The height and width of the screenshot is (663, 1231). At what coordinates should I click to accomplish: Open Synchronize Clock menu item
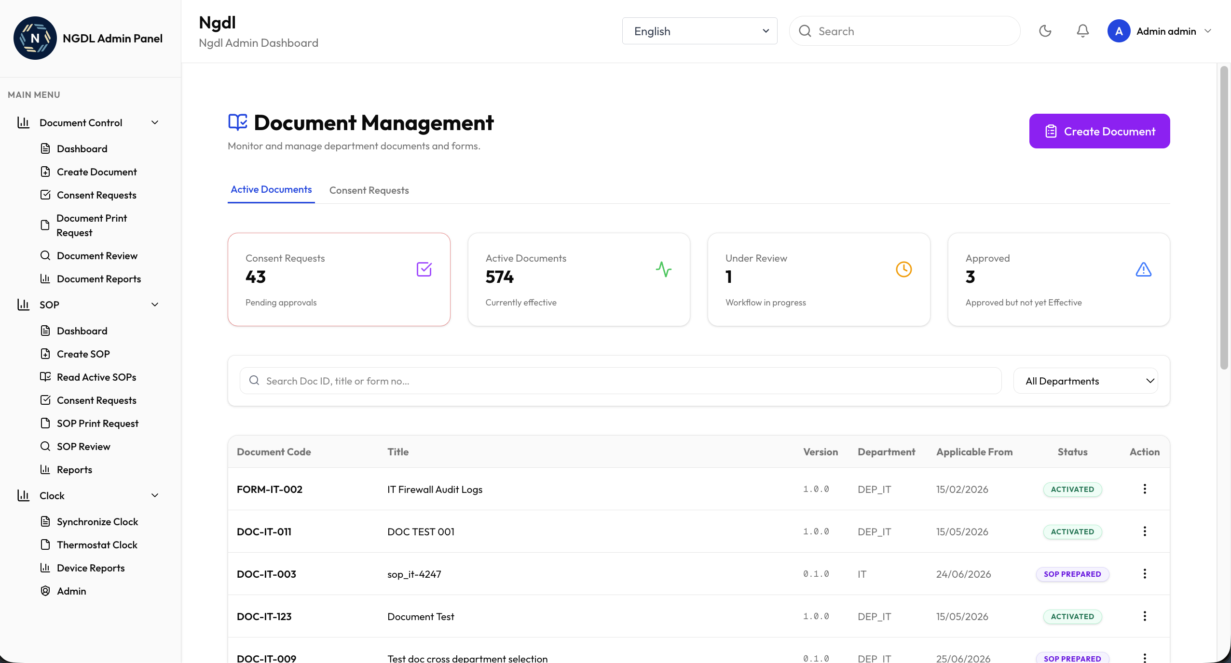pos(97,521)
